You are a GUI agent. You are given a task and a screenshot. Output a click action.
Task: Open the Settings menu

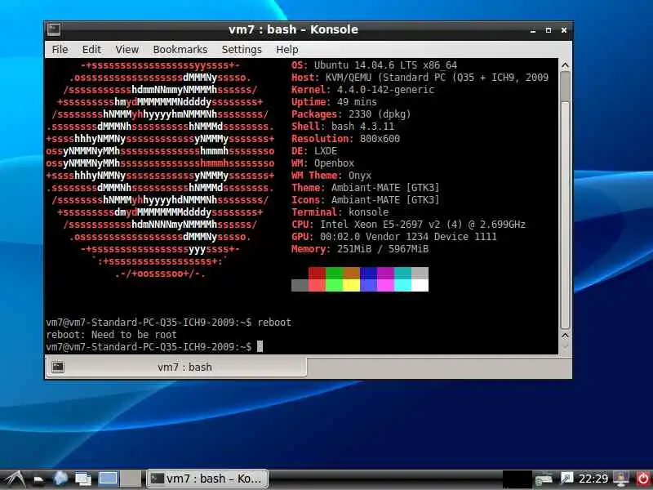[x=242, y=50]
